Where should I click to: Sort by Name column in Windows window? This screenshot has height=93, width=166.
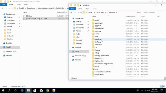click(x=94, y=17)
